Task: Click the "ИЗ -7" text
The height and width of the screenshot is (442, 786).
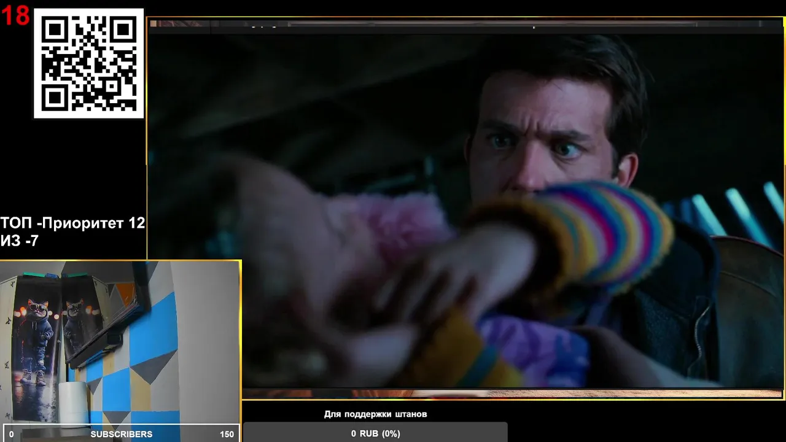Action: click(20, 241)
